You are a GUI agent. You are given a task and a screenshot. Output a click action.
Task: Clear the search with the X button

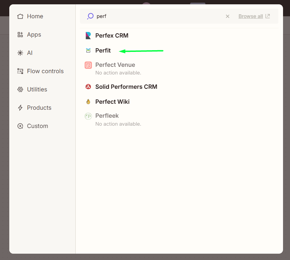tap(228, 16)
